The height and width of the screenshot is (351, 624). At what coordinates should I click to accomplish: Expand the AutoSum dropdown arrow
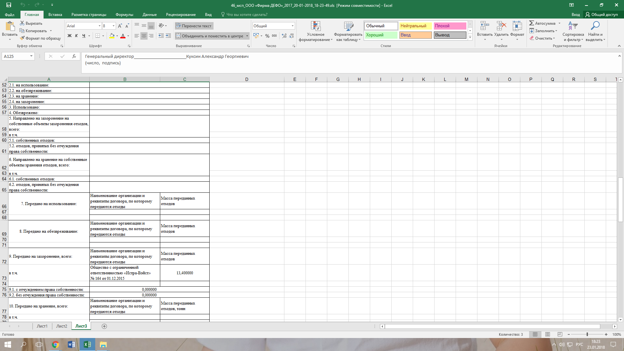(559, 23)
